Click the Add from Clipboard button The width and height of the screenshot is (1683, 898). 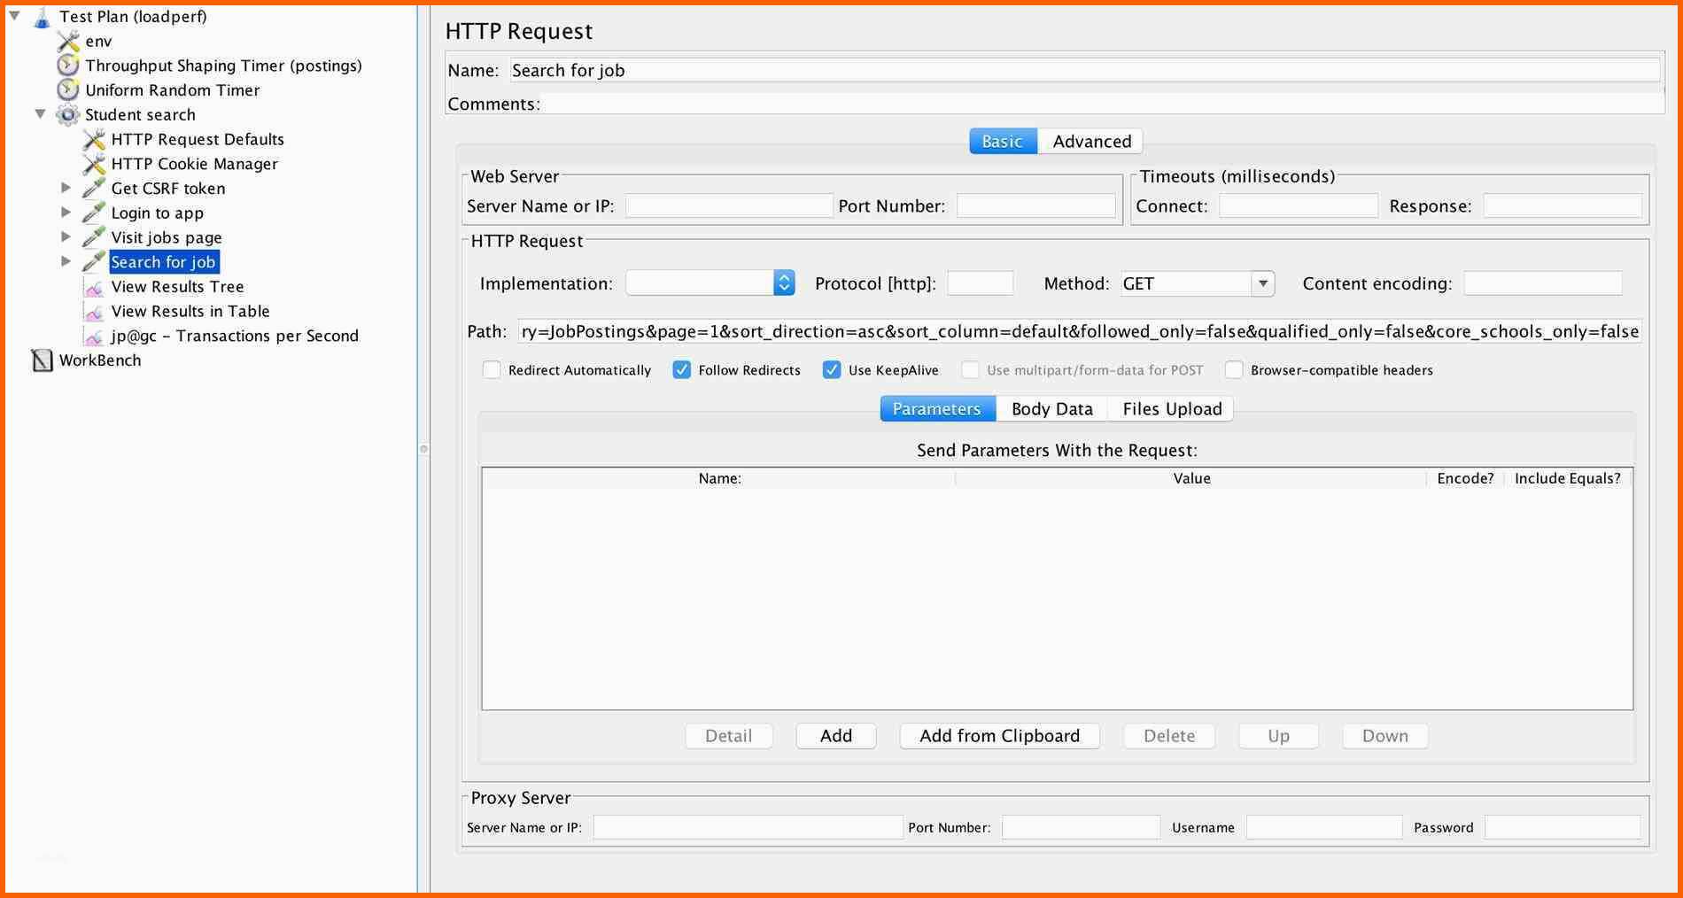click(x=999, y=736)
